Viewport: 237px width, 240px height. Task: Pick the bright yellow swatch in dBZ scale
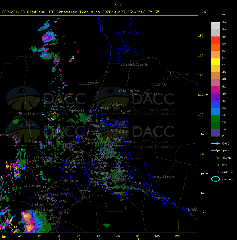coord(215,62)
